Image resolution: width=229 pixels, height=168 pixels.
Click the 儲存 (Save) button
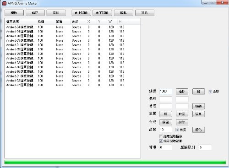35,13
